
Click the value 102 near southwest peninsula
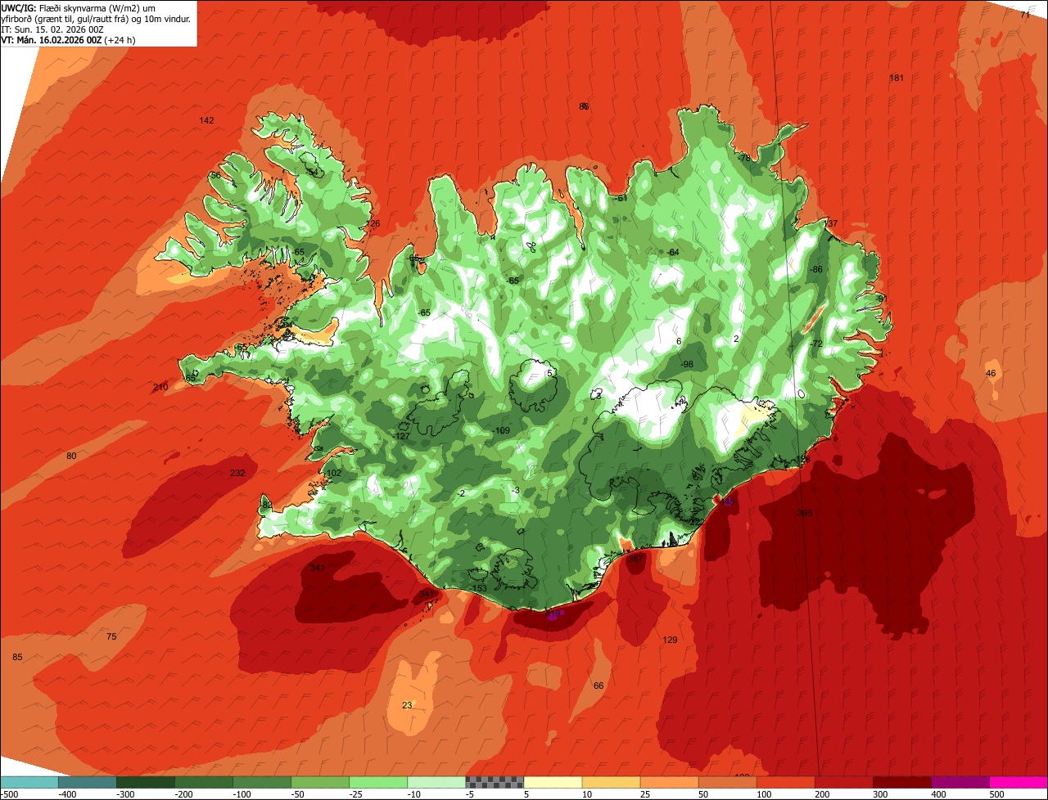333,473
